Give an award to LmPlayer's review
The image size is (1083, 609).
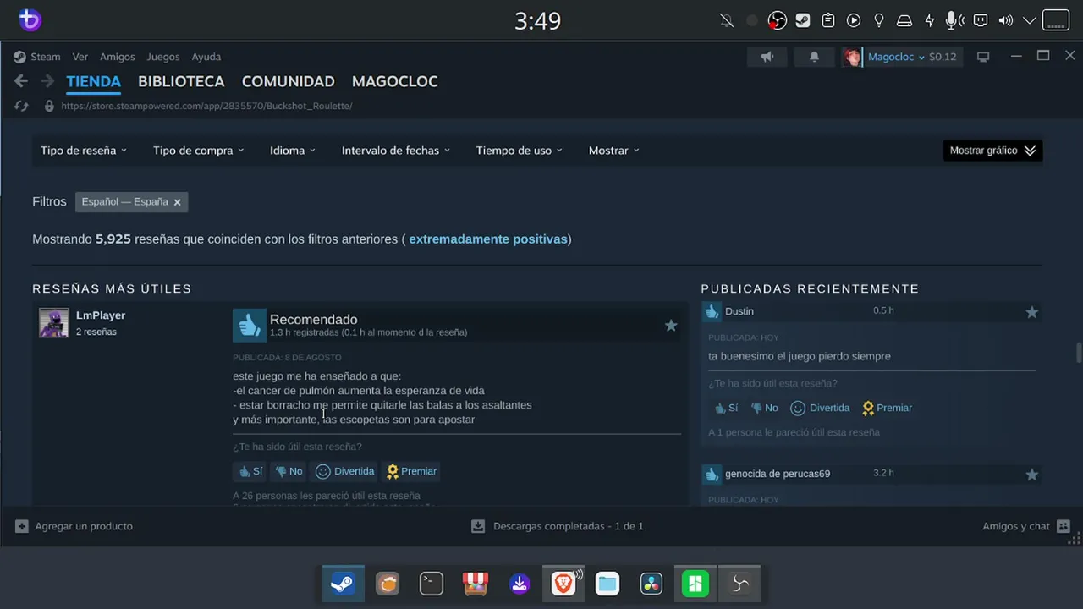pos(411,471)
